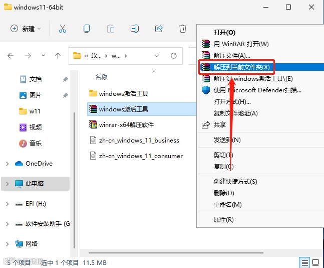
Task: Expand the 此电脑 tree node
Action: tap(7, 184)
